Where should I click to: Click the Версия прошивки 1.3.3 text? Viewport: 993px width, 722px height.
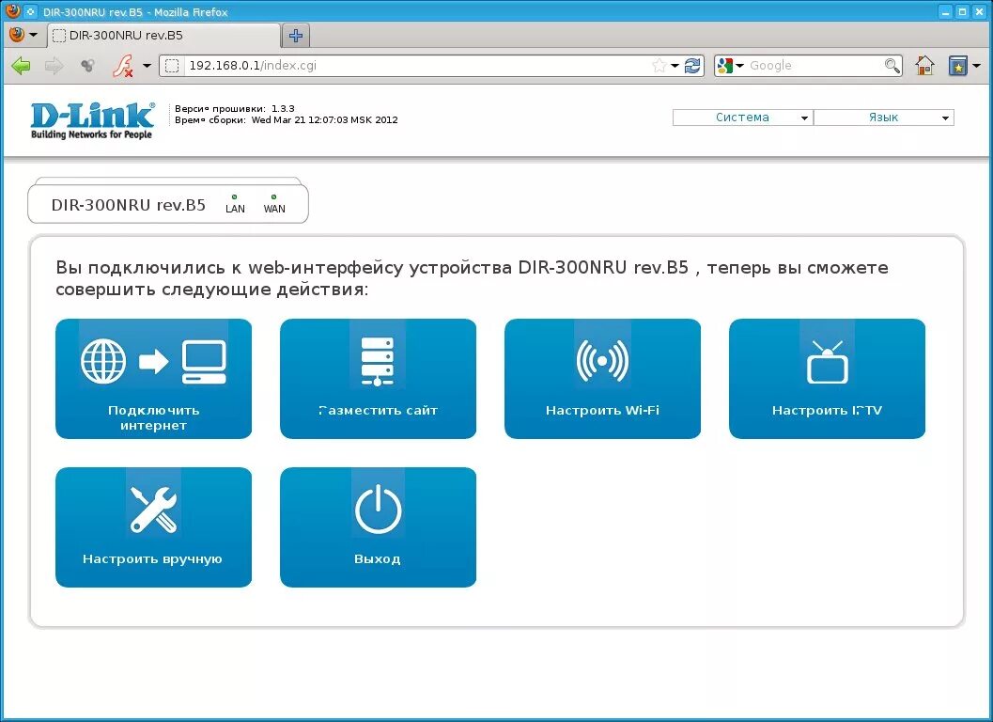235,108
